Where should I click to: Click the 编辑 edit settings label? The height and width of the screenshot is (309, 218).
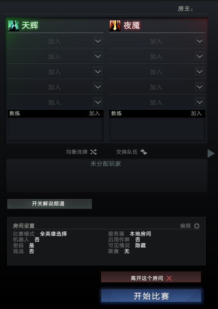point(185,226)
